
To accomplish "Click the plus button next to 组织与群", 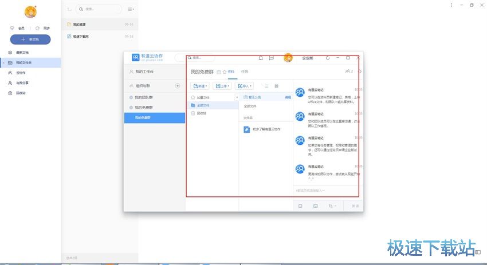I will 178,86.
